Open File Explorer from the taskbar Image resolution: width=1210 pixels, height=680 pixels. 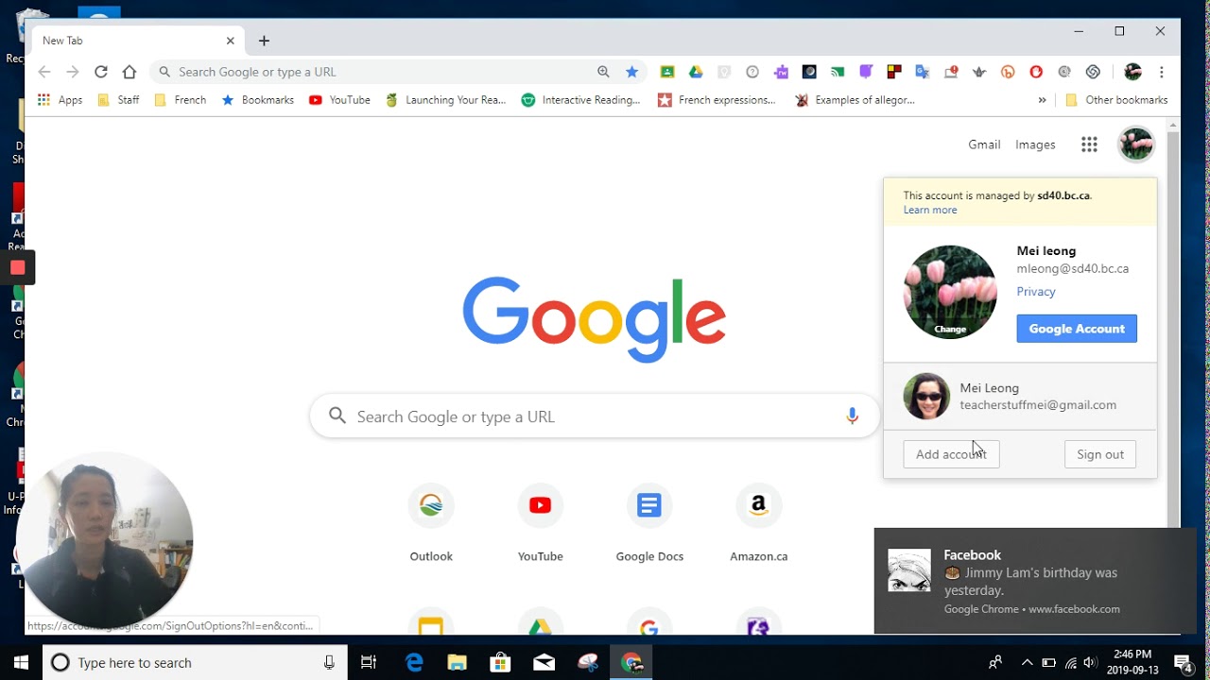click(x=458, y=662)
